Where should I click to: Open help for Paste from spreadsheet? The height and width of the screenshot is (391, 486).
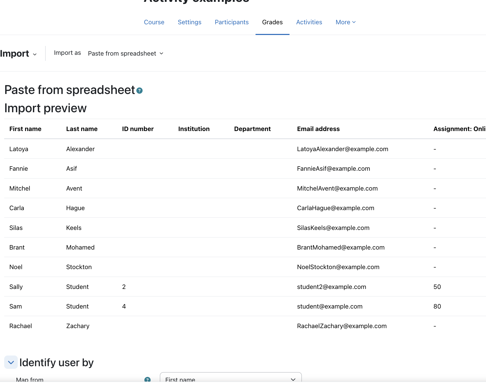click(140, 91)
